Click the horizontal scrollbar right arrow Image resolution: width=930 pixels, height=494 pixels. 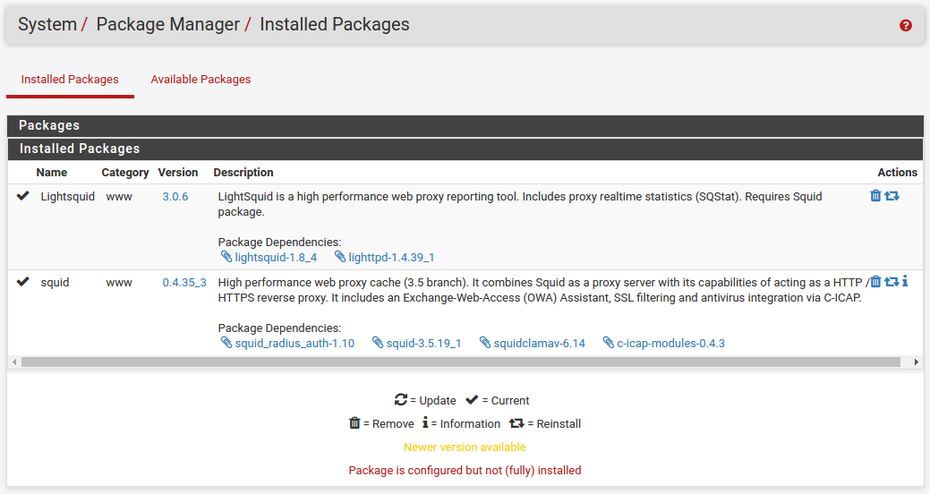(917, 362)
